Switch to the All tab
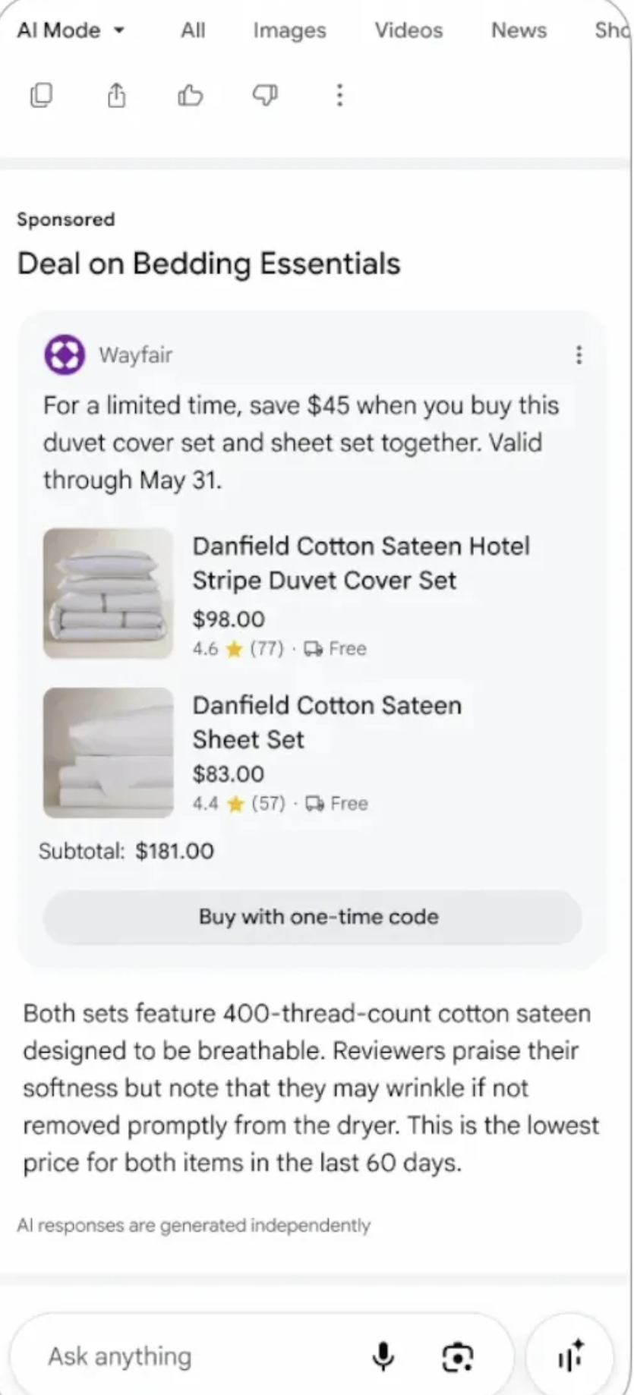This screenshot has height=1395, width=634. coord(193,30)
